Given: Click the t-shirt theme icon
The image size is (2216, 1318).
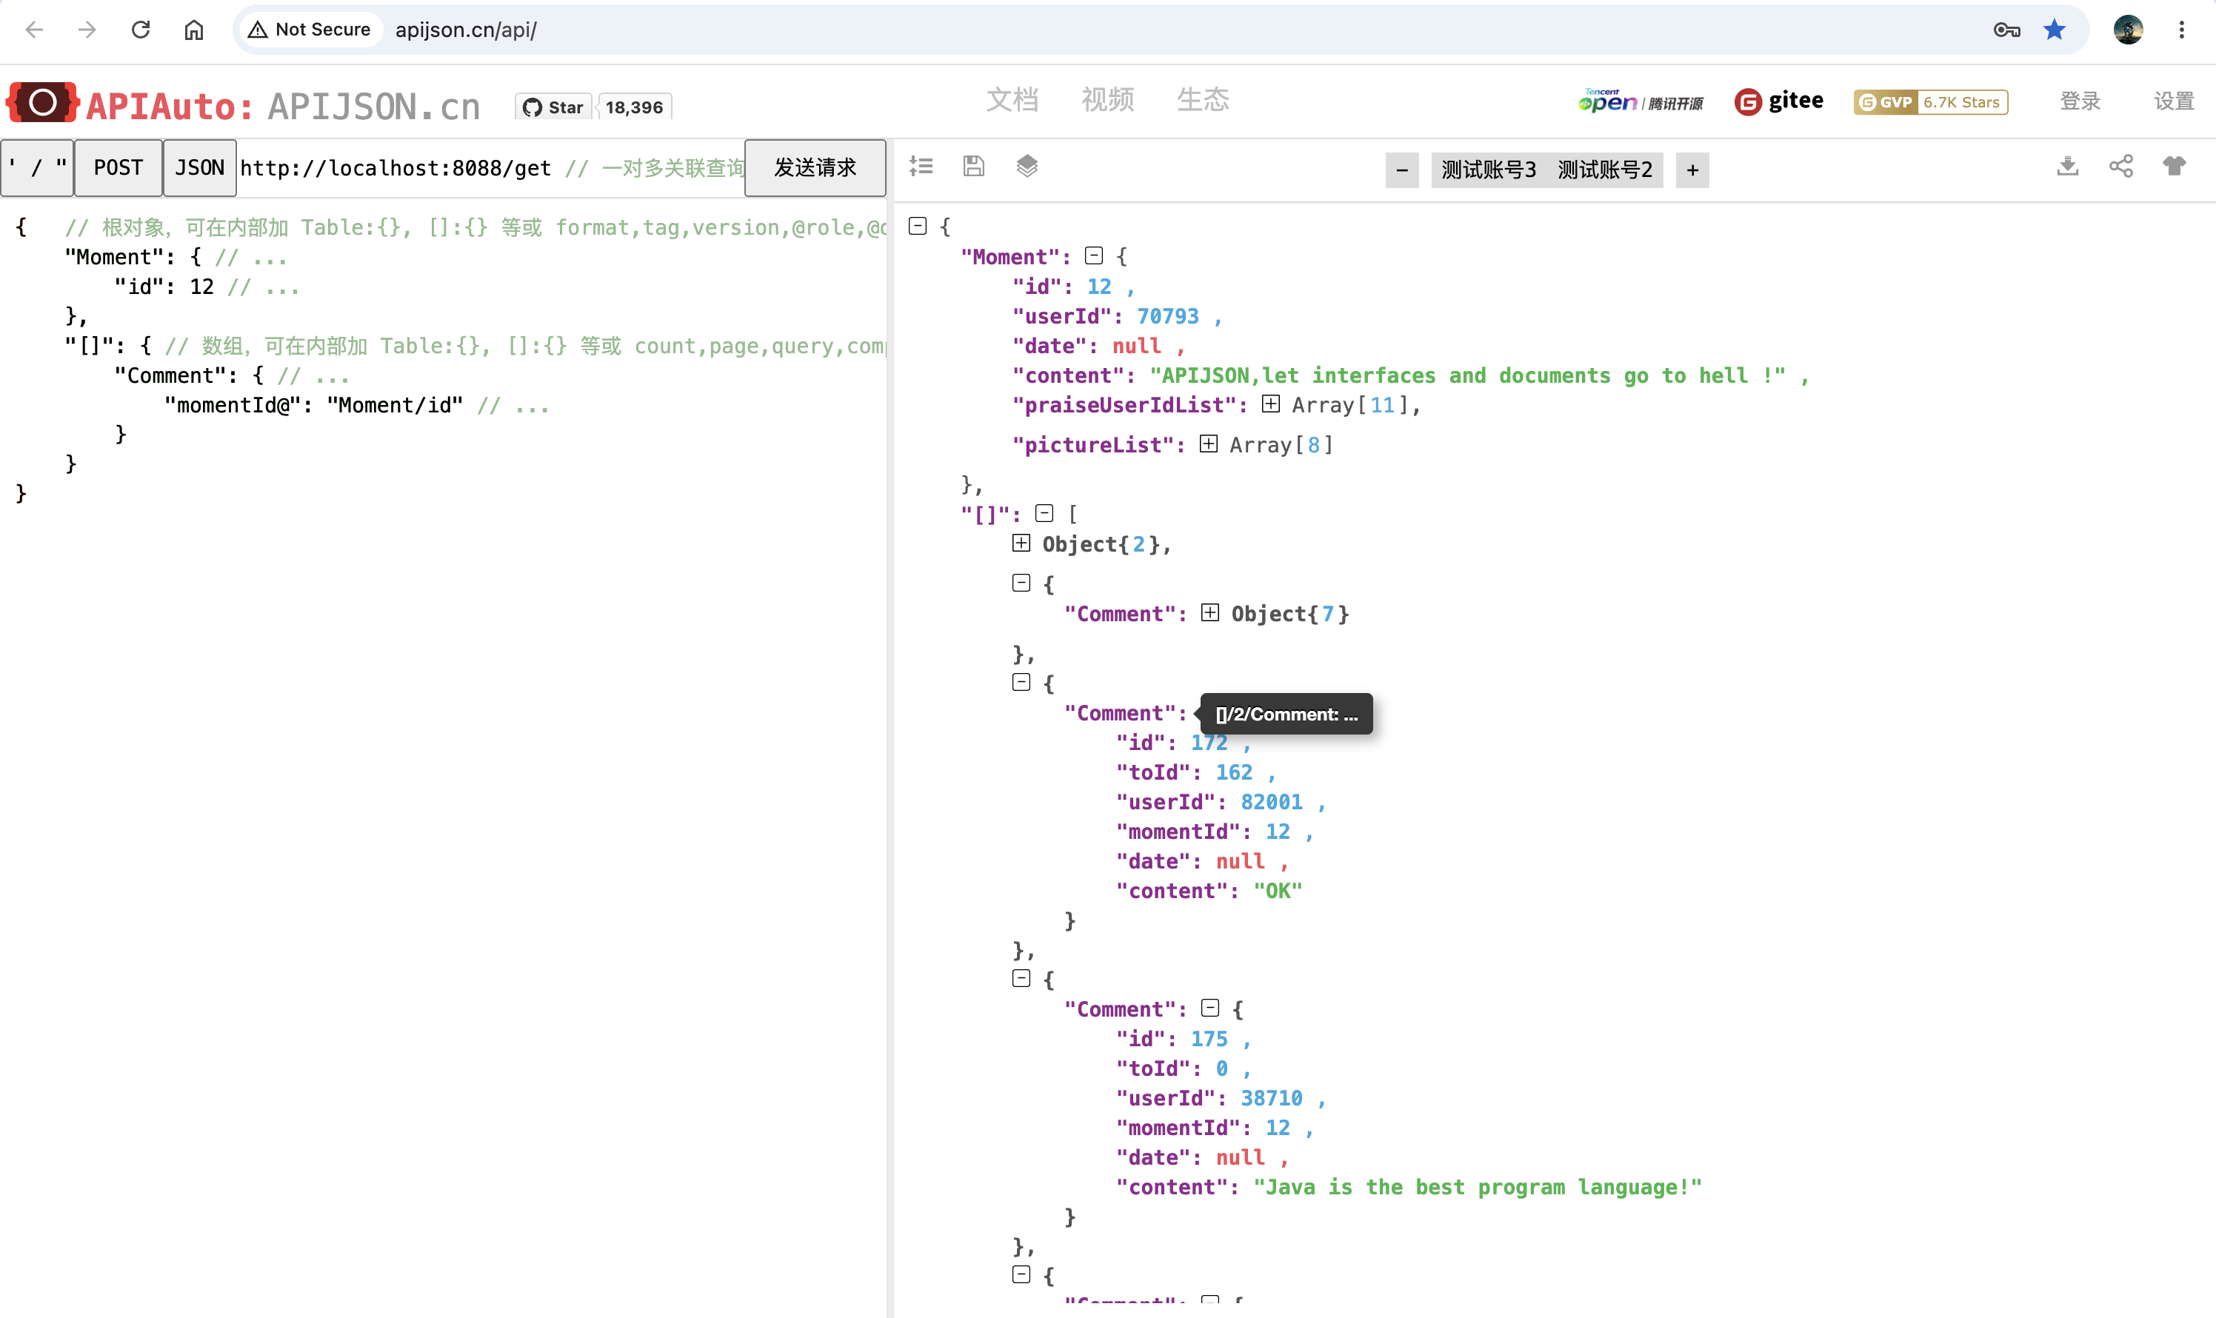Looking at the screenshot, I should (2175, 166).
